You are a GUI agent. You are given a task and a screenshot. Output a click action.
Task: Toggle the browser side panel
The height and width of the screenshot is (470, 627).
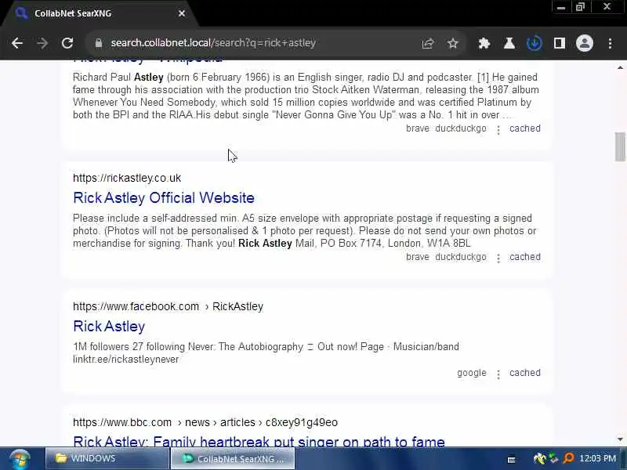(x=560, y=43)
